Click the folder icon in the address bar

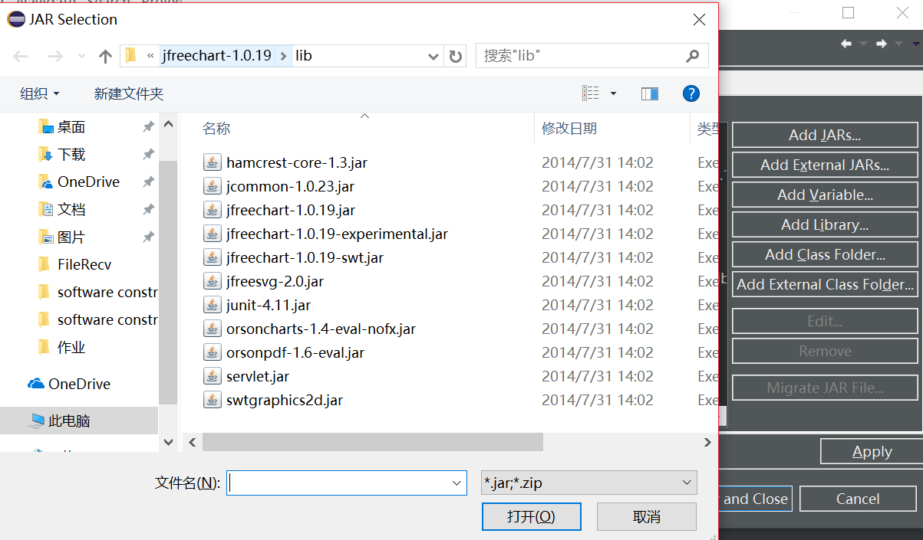[131, 55]
